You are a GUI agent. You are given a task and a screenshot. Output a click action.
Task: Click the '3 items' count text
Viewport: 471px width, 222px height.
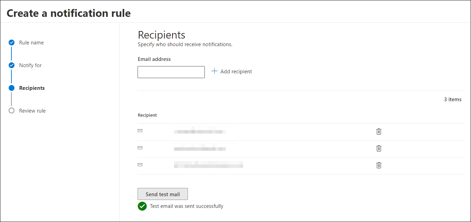453,99
